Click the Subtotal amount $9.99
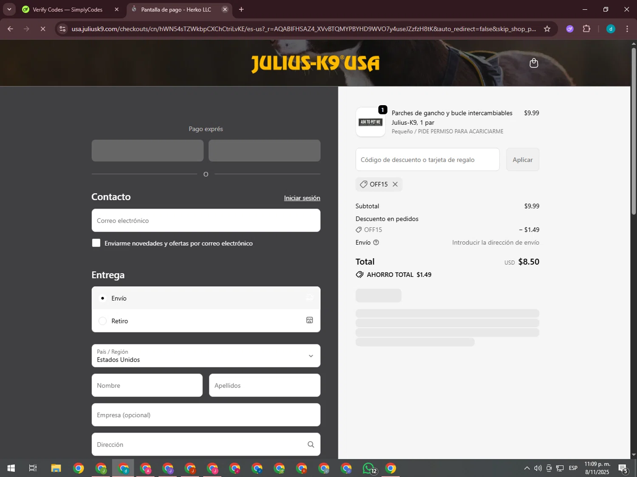637x477 pixels. 532,206
